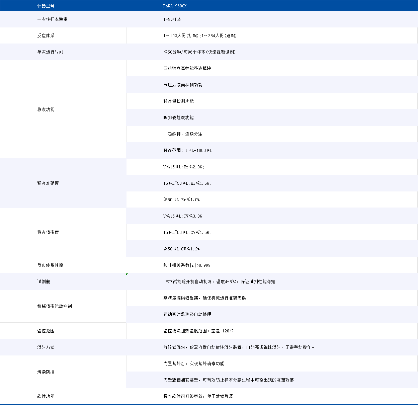Select the 1-96样本 value cell
Image resolution: width=418 pixels, height=405 pixels.
point(170,19)
